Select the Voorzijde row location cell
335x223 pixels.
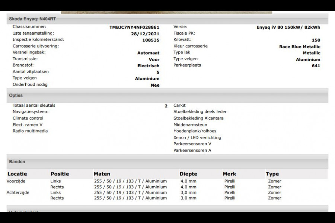click(x=16, y=181)
